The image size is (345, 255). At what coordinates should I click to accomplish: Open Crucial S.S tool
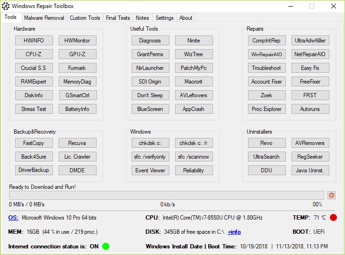pos(34,68)
